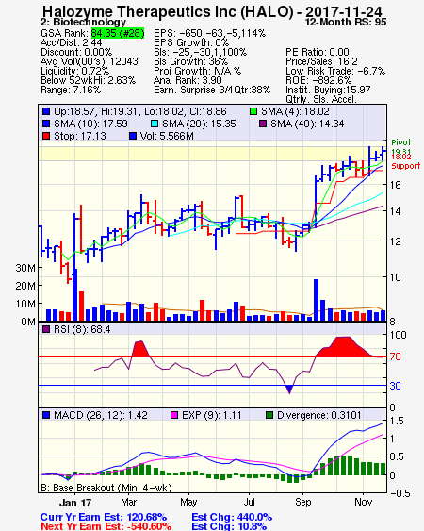This screenshot has height=531, width=424.
Task: Click the 'Sep' date axis label
Action: point(302,502)
